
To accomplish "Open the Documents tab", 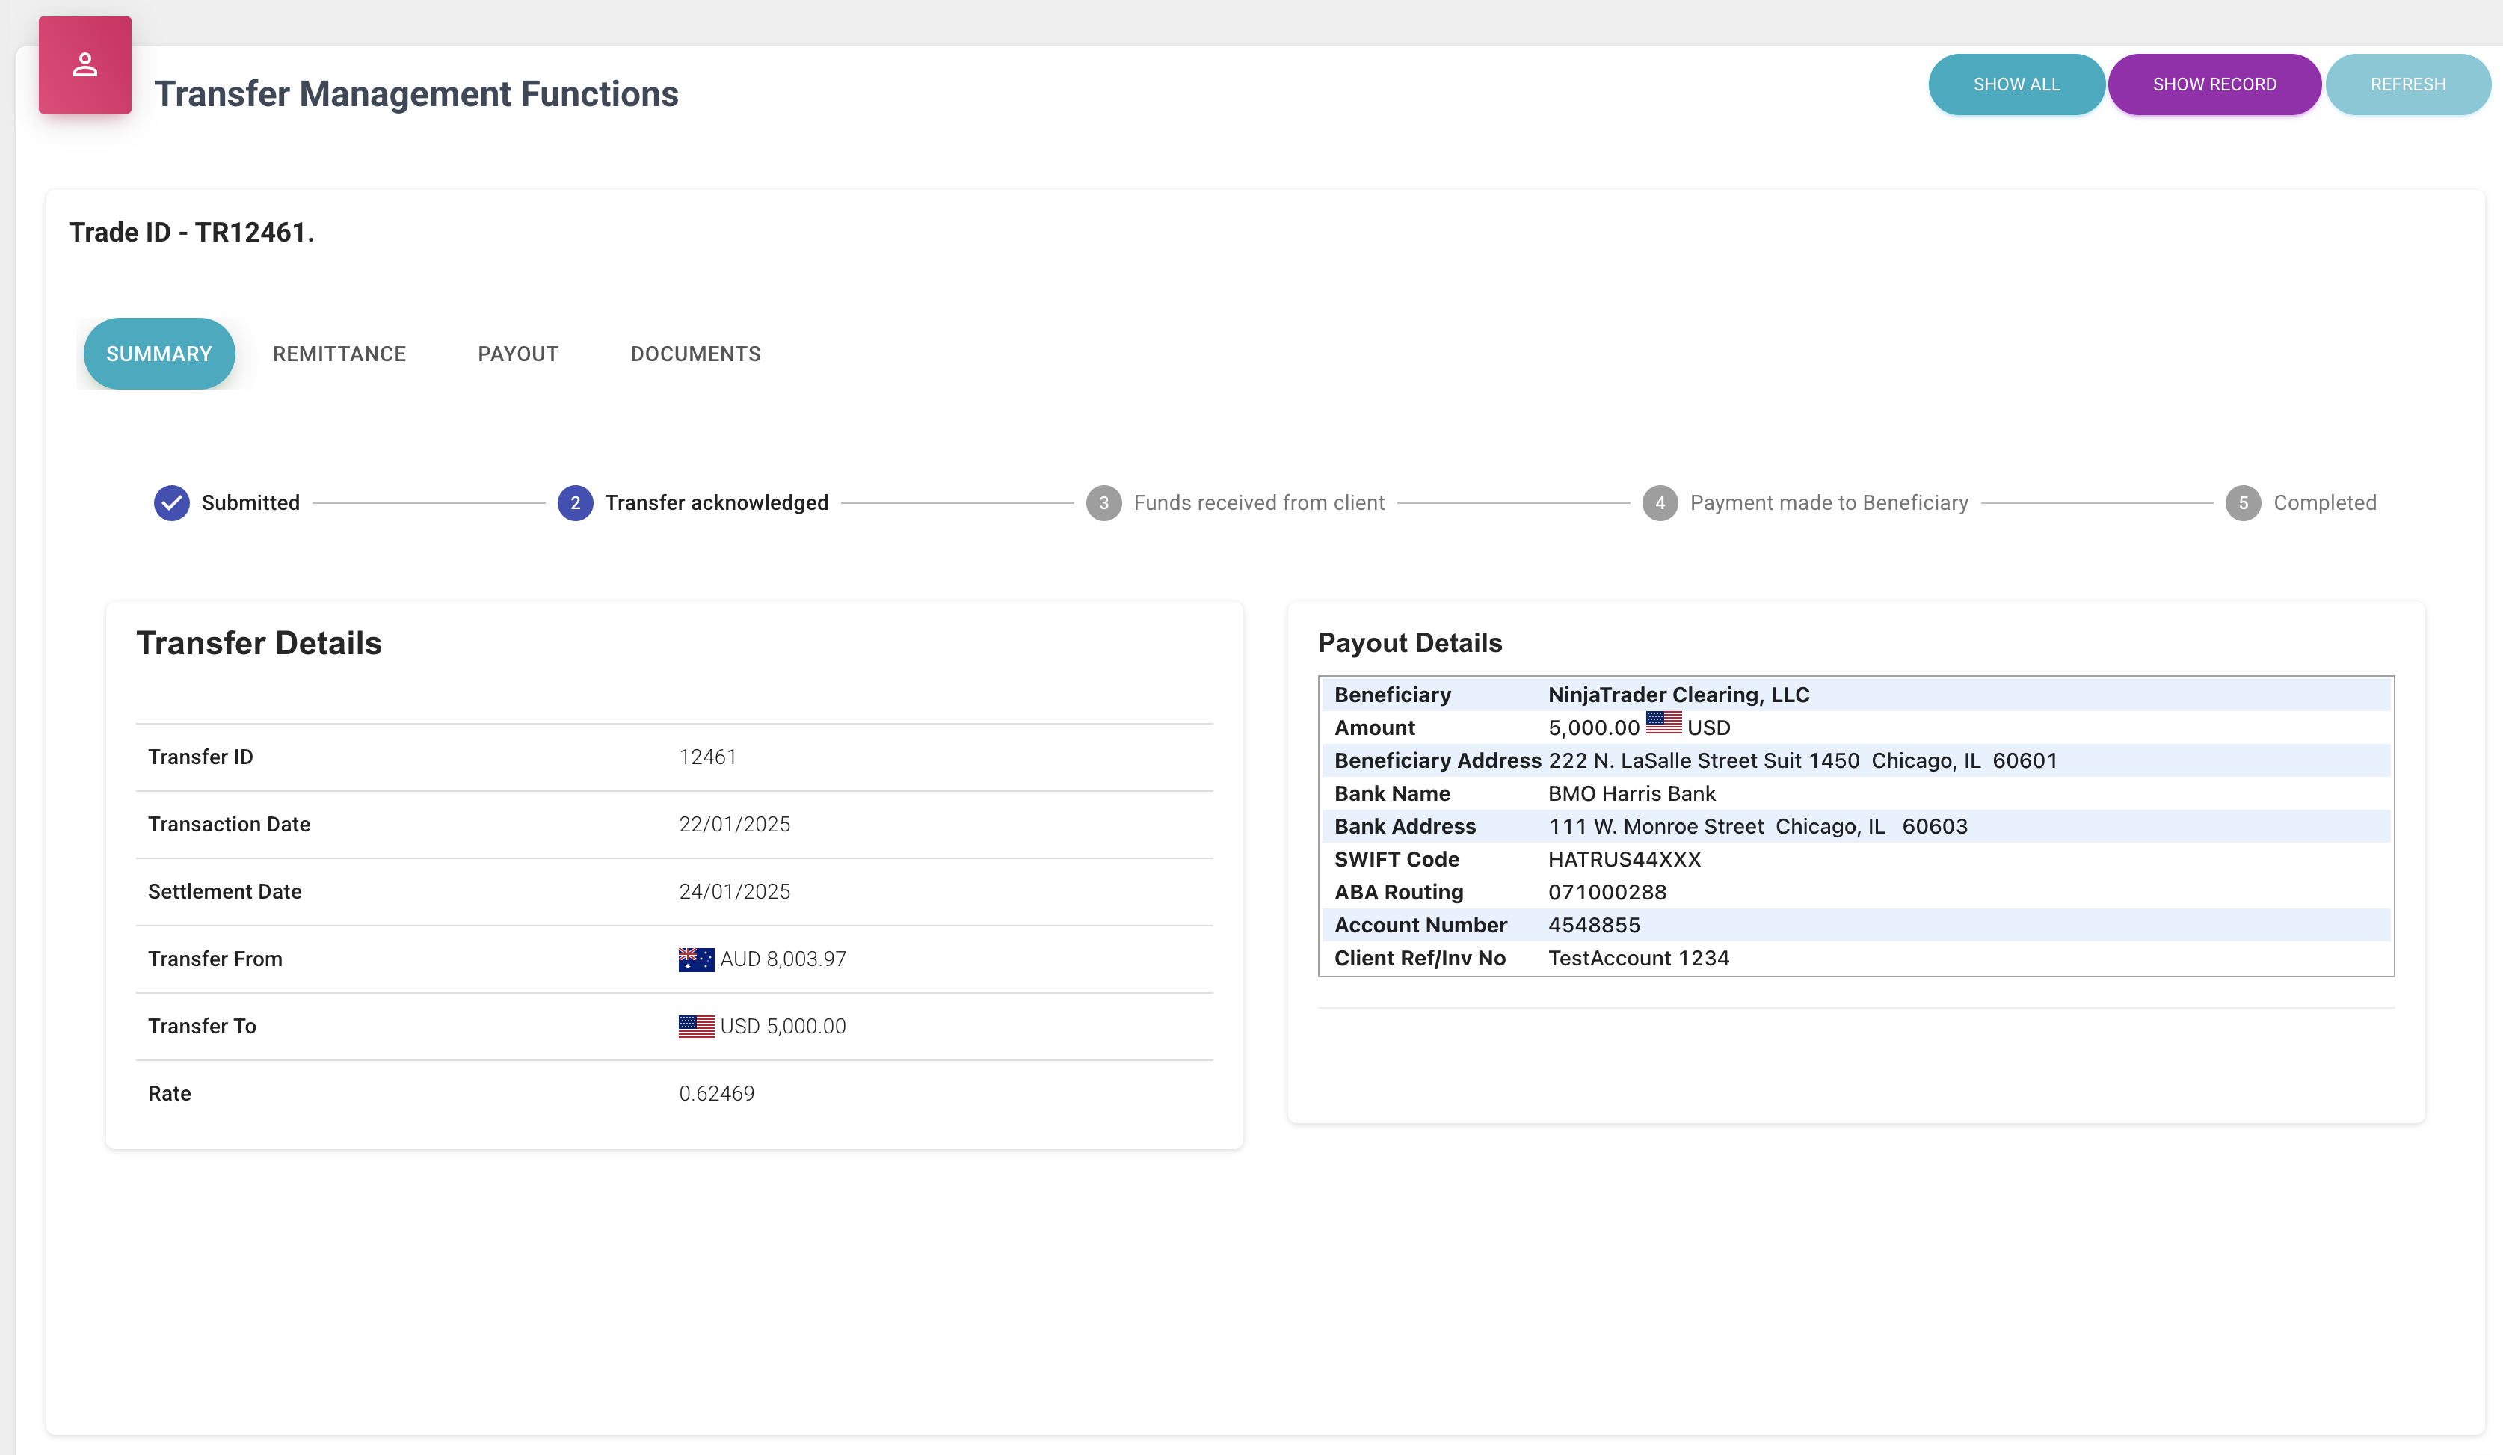I will [x=695, y=354].
